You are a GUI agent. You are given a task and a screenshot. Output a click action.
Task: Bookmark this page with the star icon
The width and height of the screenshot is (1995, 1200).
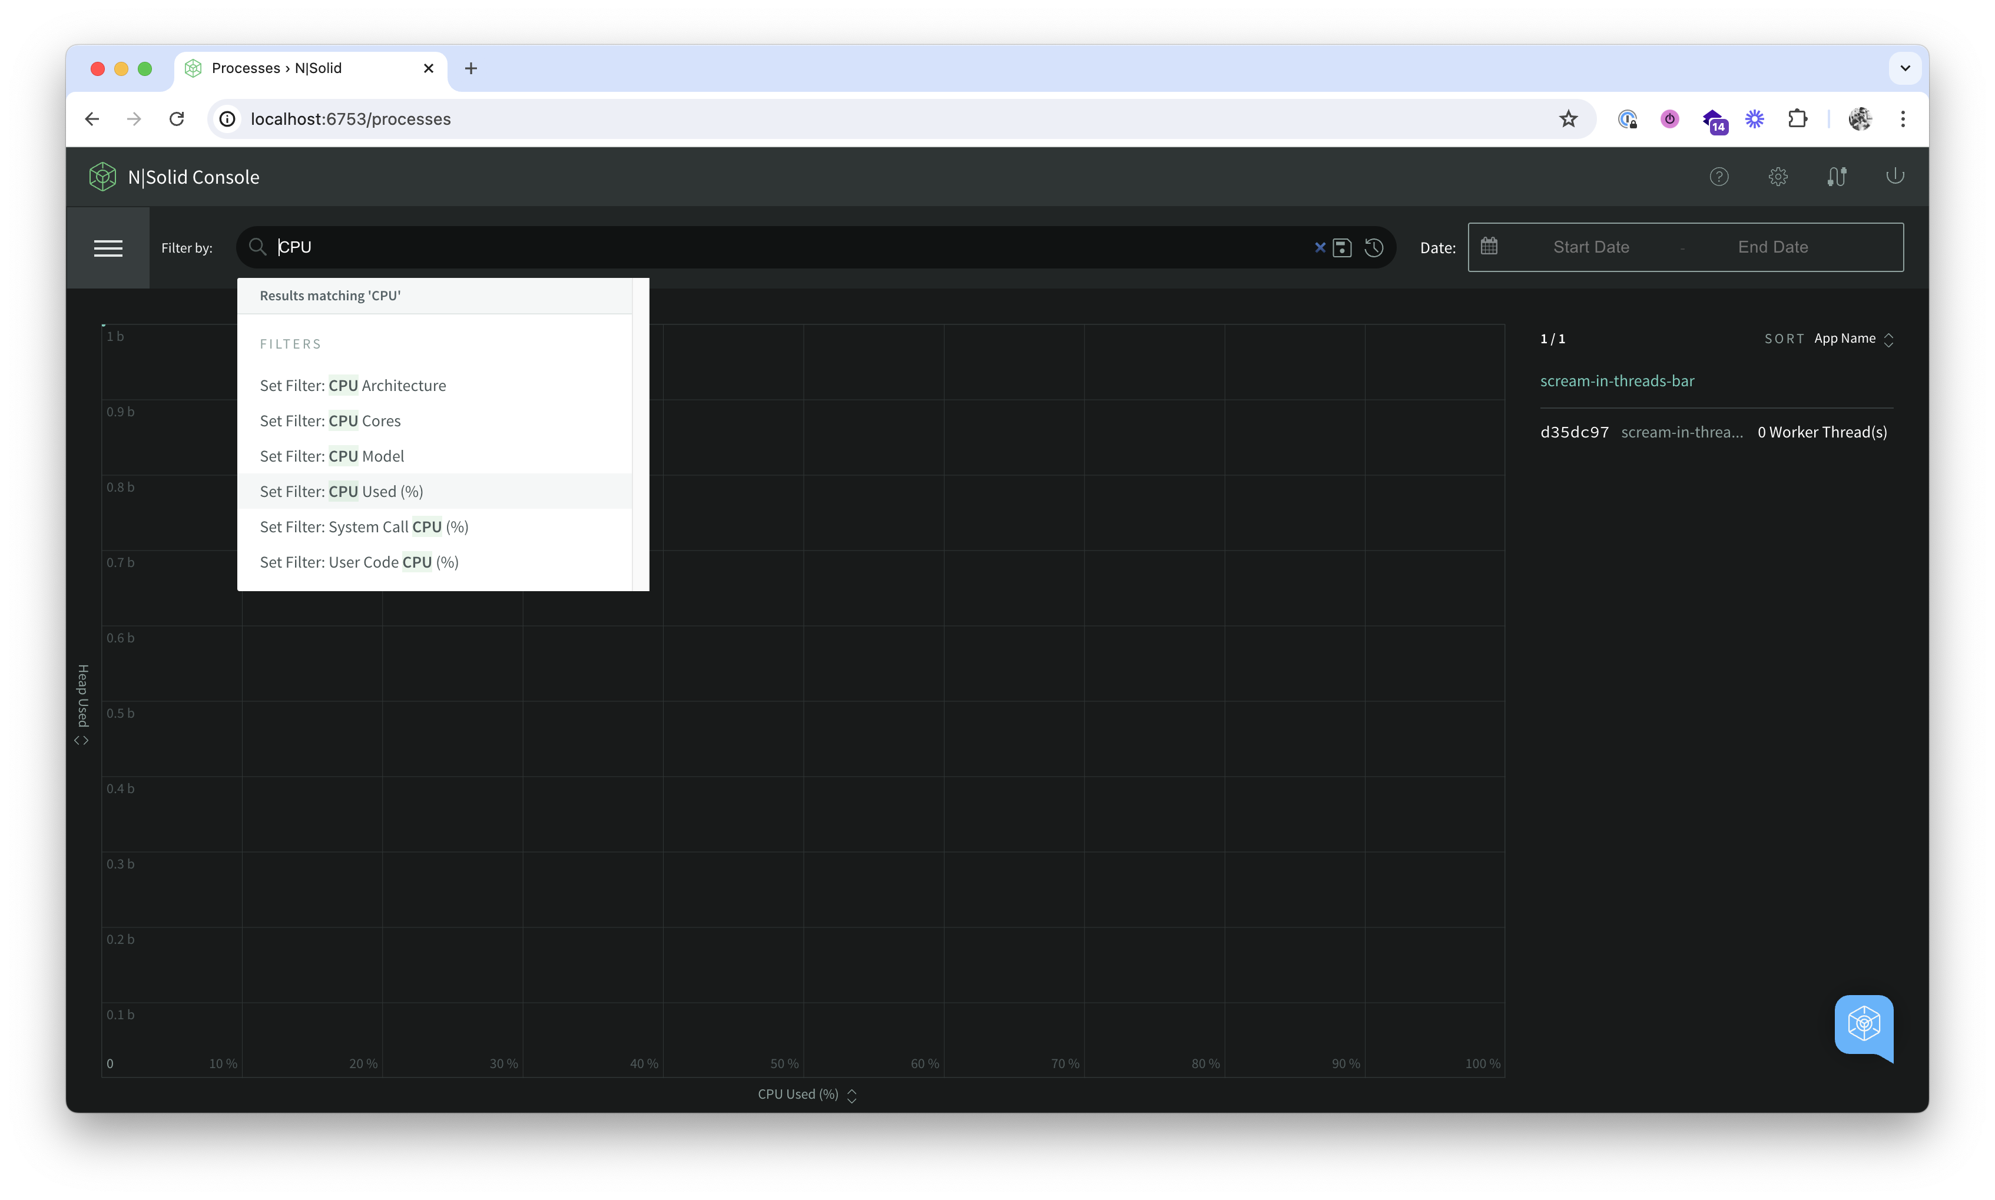1568,119
